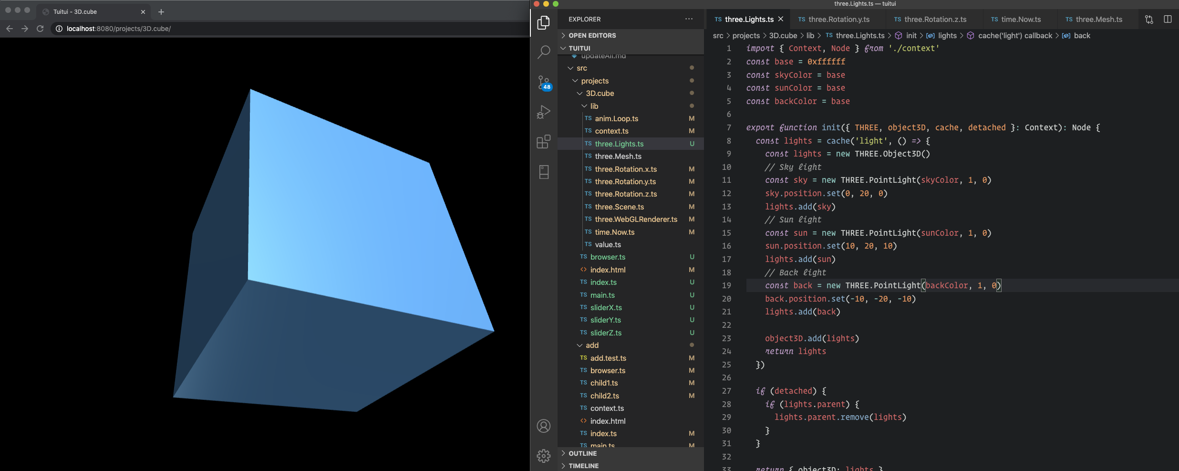
Task: Open the Manage gear icon
Action: [543, 456]
